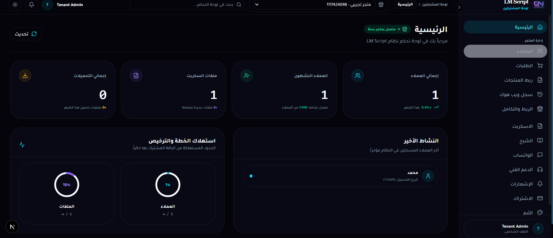
Task: Open الطلبات in the sidebar
Action: (x=505, y=65)
